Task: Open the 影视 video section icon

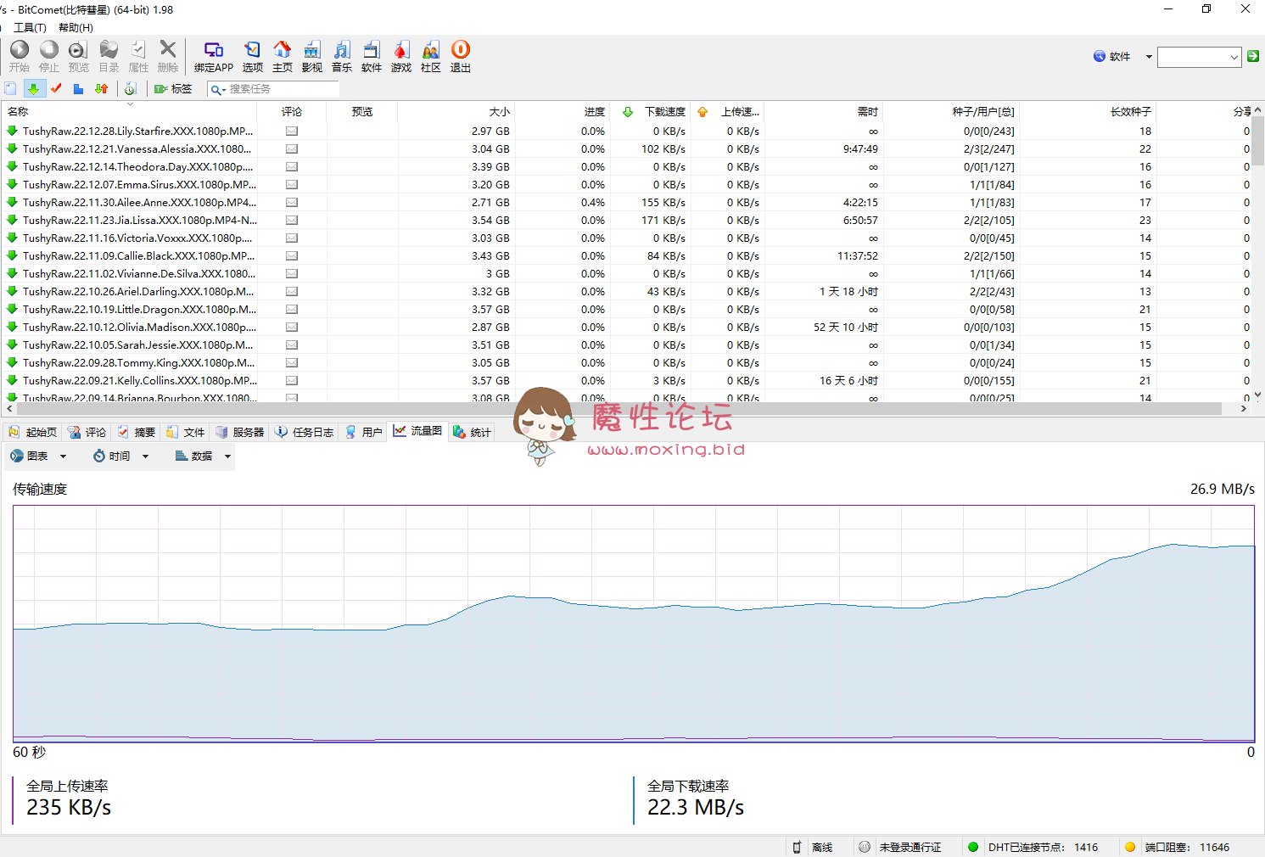Action: coord(312,56)
